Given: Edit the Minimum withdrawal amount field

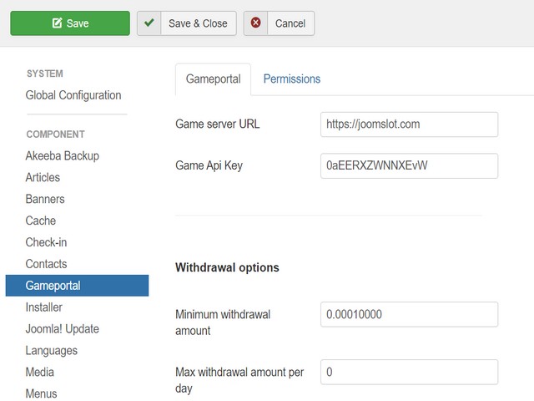Looking at the screenshot, I should pyautogui.click(x=409, y=314).
